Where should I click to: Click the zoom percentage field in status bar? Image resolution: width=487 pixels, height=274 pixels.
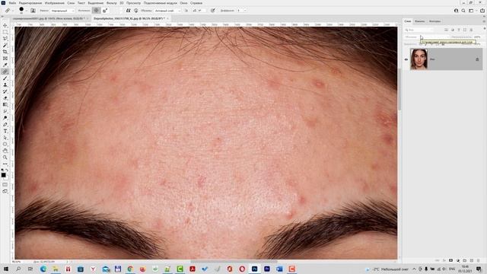pos(17,262)
